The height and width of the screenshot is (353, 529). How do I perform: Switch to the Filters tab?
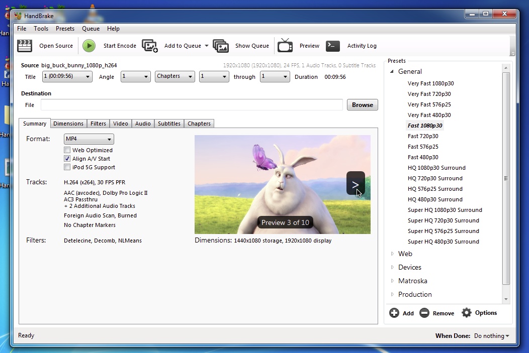98,124
